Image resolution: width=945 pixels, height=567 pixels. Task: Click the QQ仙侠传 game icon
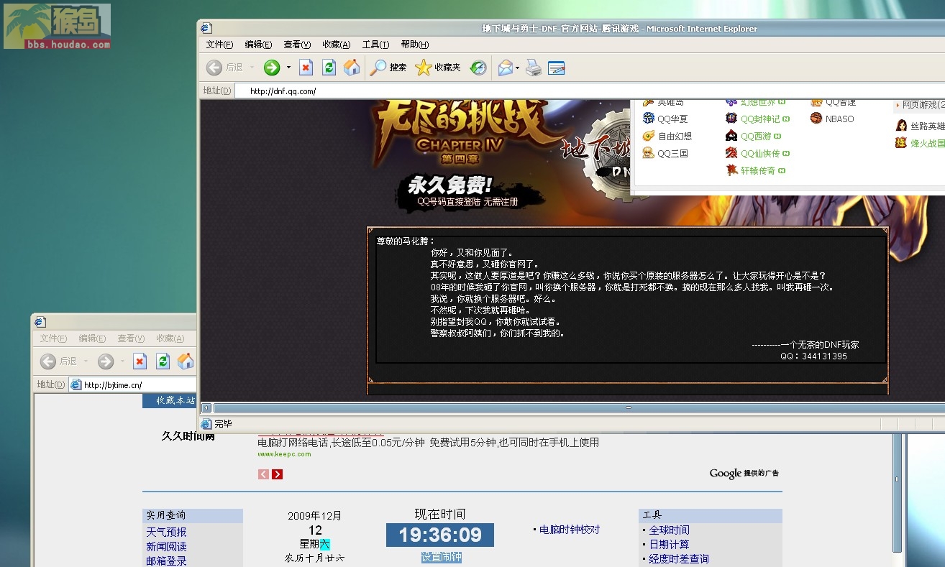pos(731,153)
